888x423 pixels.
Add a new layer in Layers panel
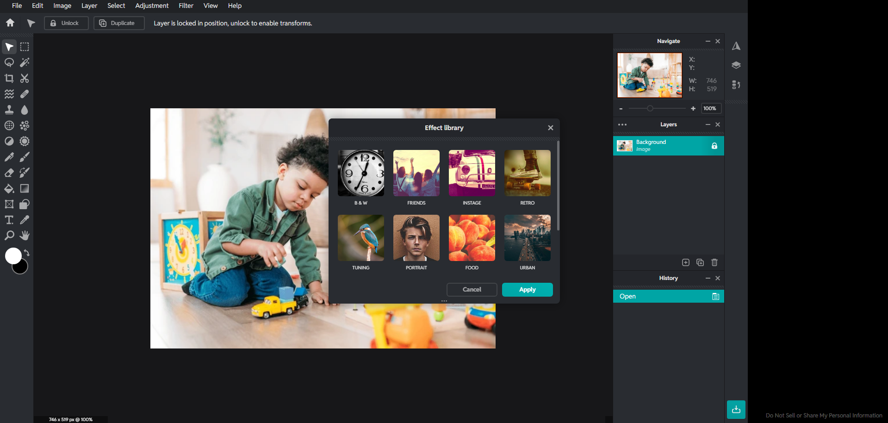[686, 262]
